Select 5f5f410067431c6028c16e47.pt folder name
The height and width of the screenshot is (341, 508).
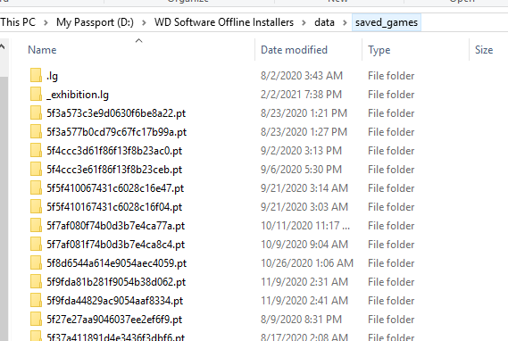point(115,188)
